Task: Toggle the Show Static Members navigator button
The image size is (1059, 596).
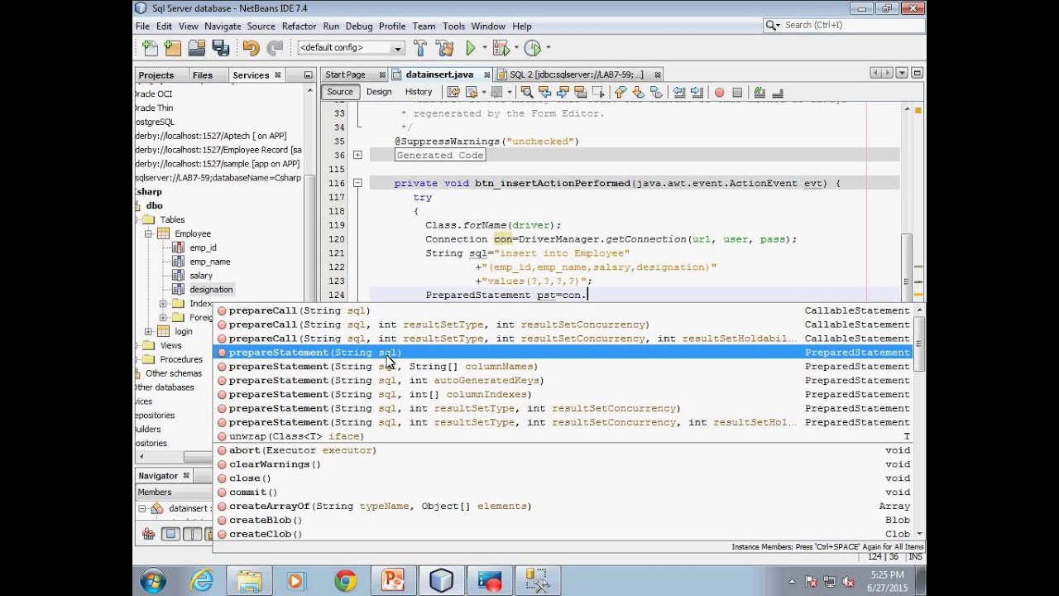Action: (191, 534)
